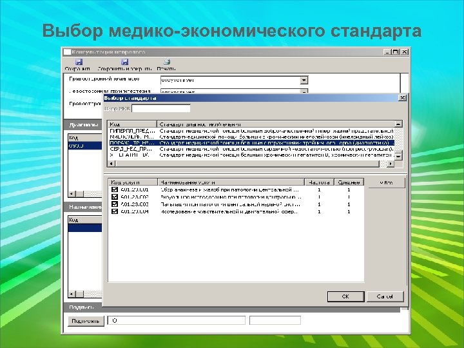Click the Код header in Диагнозы list
This screenshot has height=348, width=464.
[85, 138]
